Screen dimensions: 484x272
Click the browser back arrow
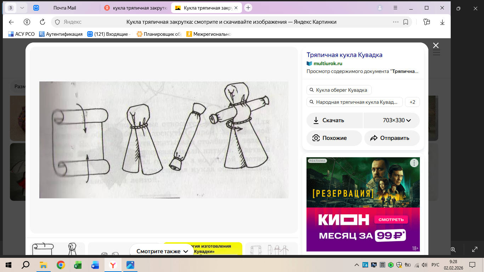[x=11, y=22]
